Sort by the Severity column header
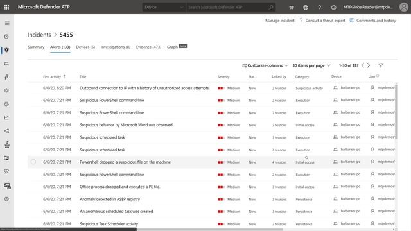The height and width of the screenshot is (231, 411). 223,77
